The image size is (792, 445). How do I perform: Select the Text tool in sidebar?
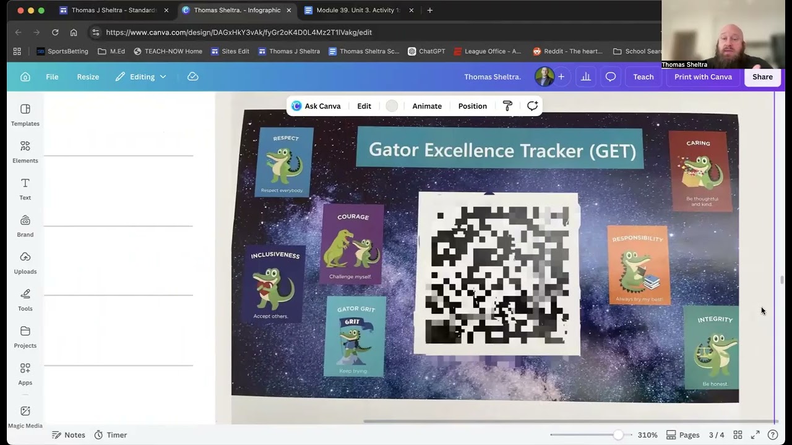coord(25,189)
